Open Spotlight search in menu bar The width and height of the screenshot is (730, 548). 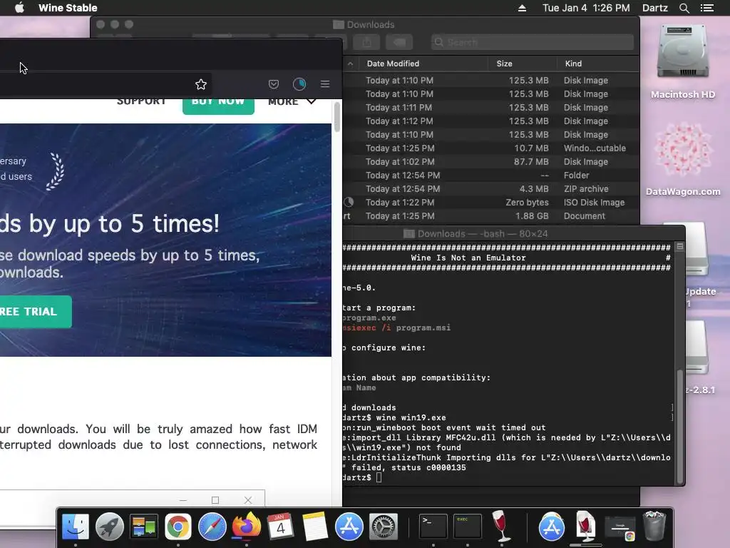point(684,8)
